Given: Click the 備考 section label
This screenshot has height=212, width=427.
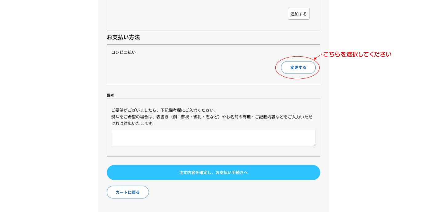Looking at the screenshot, I should click(111, 95).
